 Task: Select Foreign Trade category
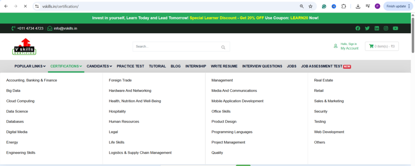pos(120,80)
